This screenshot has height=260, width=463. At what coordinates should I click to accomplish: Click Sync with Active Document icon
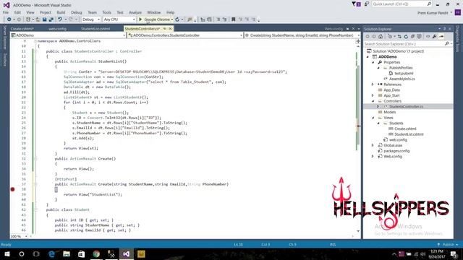coord(399,37)
